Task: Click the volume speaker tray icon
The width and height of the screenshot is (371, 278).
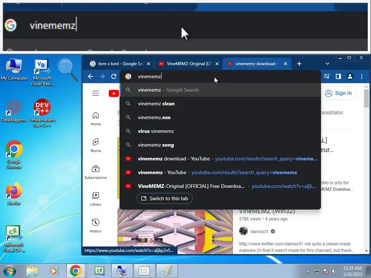Action: [334, 271]
